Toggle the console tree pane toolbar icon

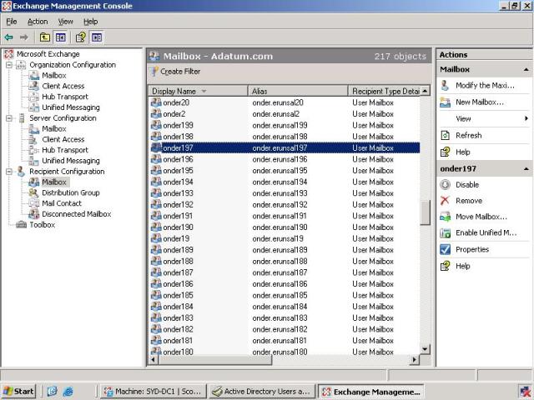point(61,37)
